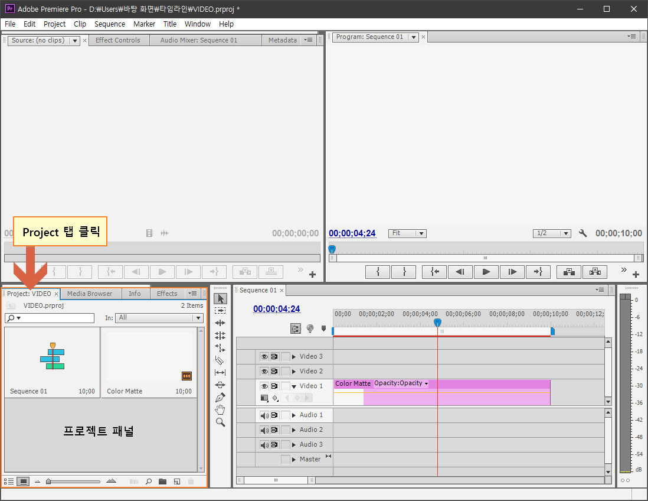Viewport: 648px width, 501px height.
Task: Click Color Matte clip Opacity:Opacity menu
Action: [401, 383]
